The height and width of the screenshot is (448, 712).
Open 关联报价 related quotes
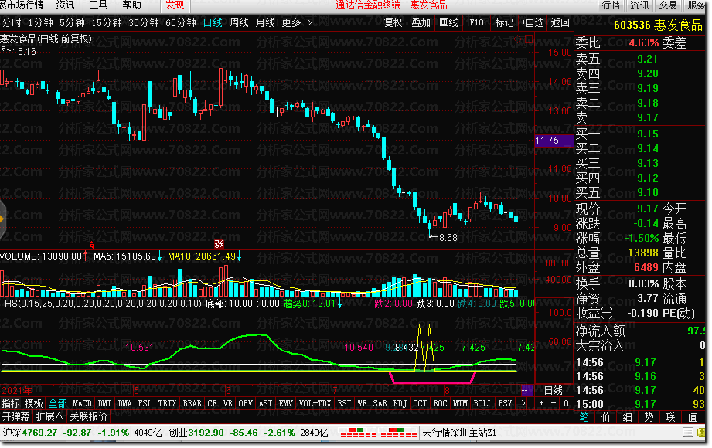pos(89,416)
